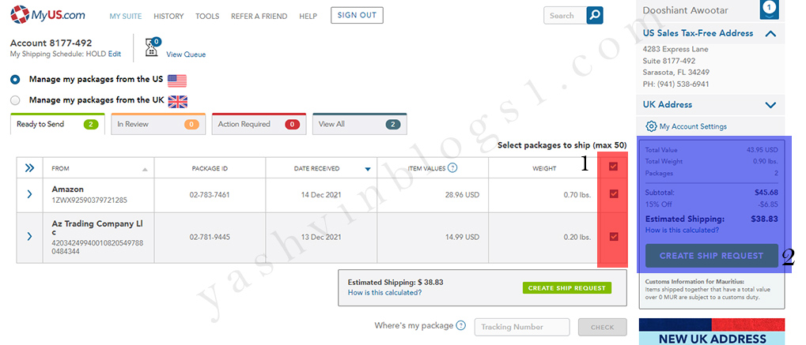This screenshot has height=345, width=806.
Task: Expand all rows with double-chevron icon
Action: (x=30, y=167)
